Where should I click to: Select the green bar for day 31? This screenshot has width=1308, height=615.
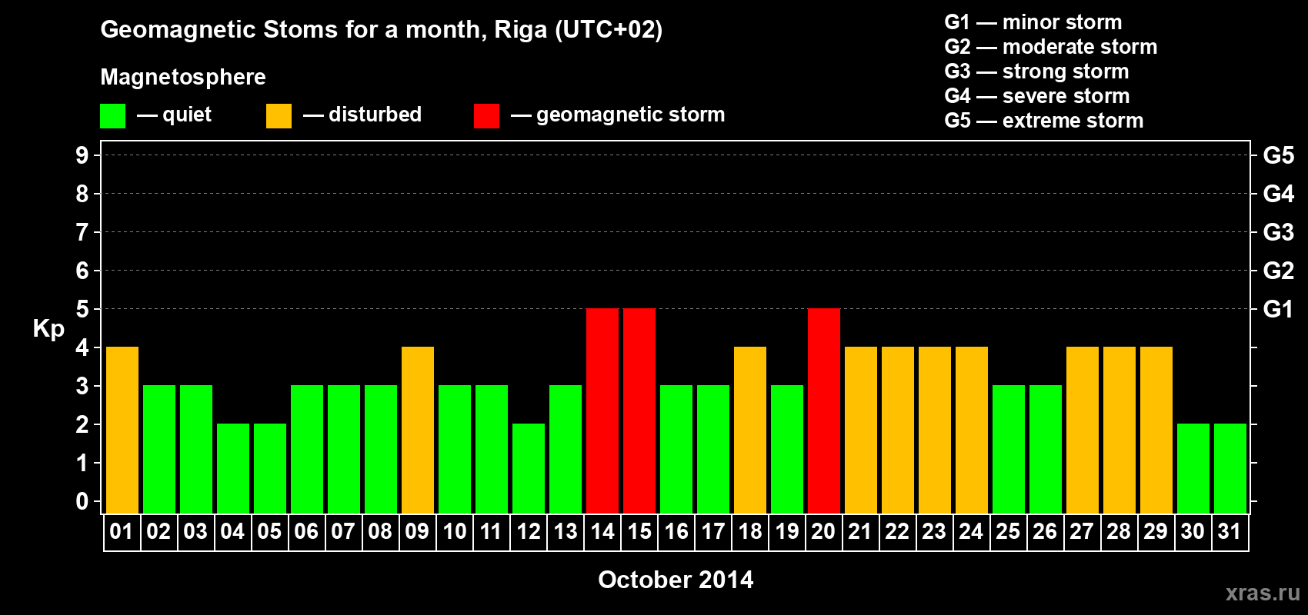coord(1230,468)
